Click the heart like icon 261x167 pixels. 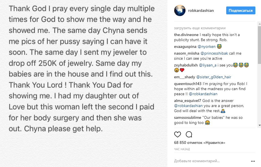[178, 134]
